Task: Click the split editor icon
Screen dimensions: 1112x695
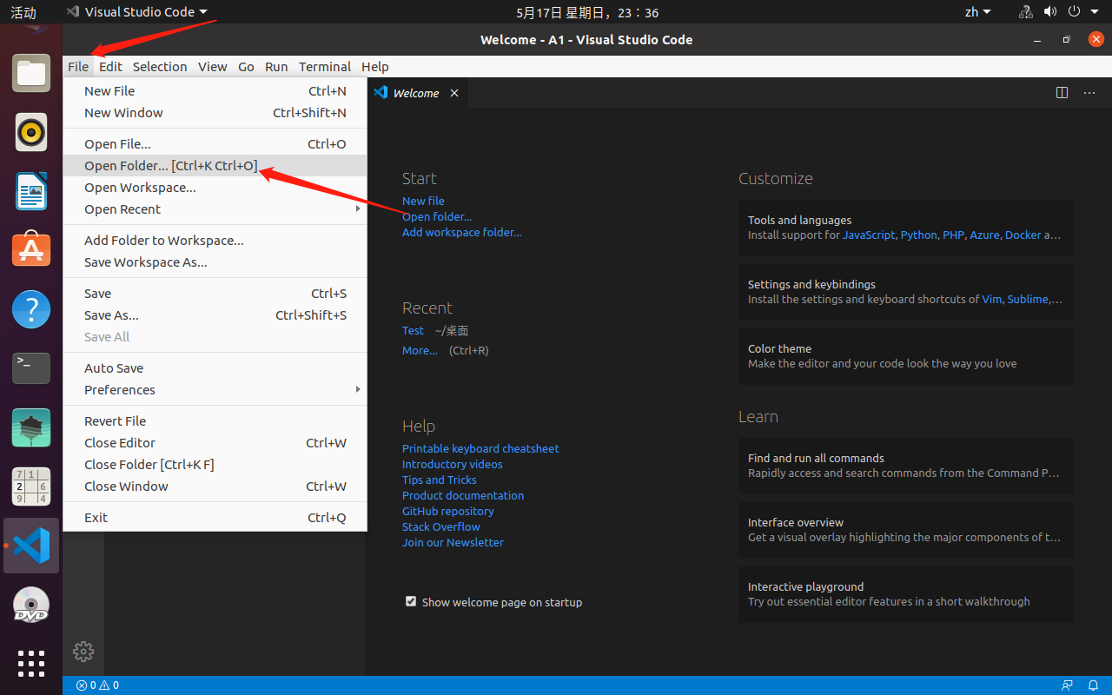Action: [1062, 93]
